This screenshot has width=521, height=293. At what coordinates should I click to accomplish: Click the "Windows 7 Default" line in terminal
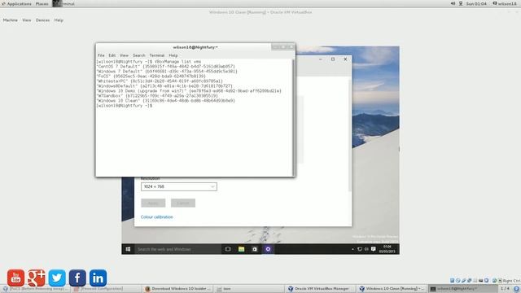click(x=167, y=72)
